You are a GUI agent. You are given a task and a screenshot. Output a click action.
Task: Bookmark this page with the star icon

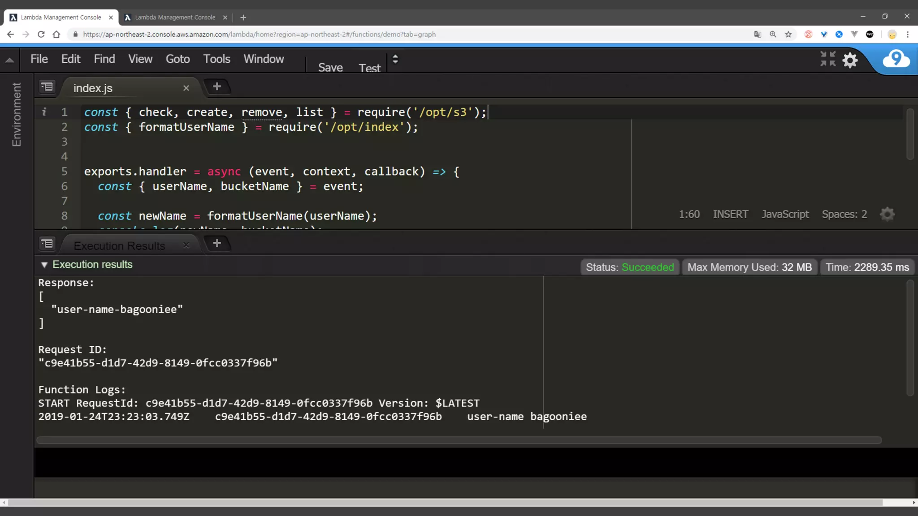[788, 34]
